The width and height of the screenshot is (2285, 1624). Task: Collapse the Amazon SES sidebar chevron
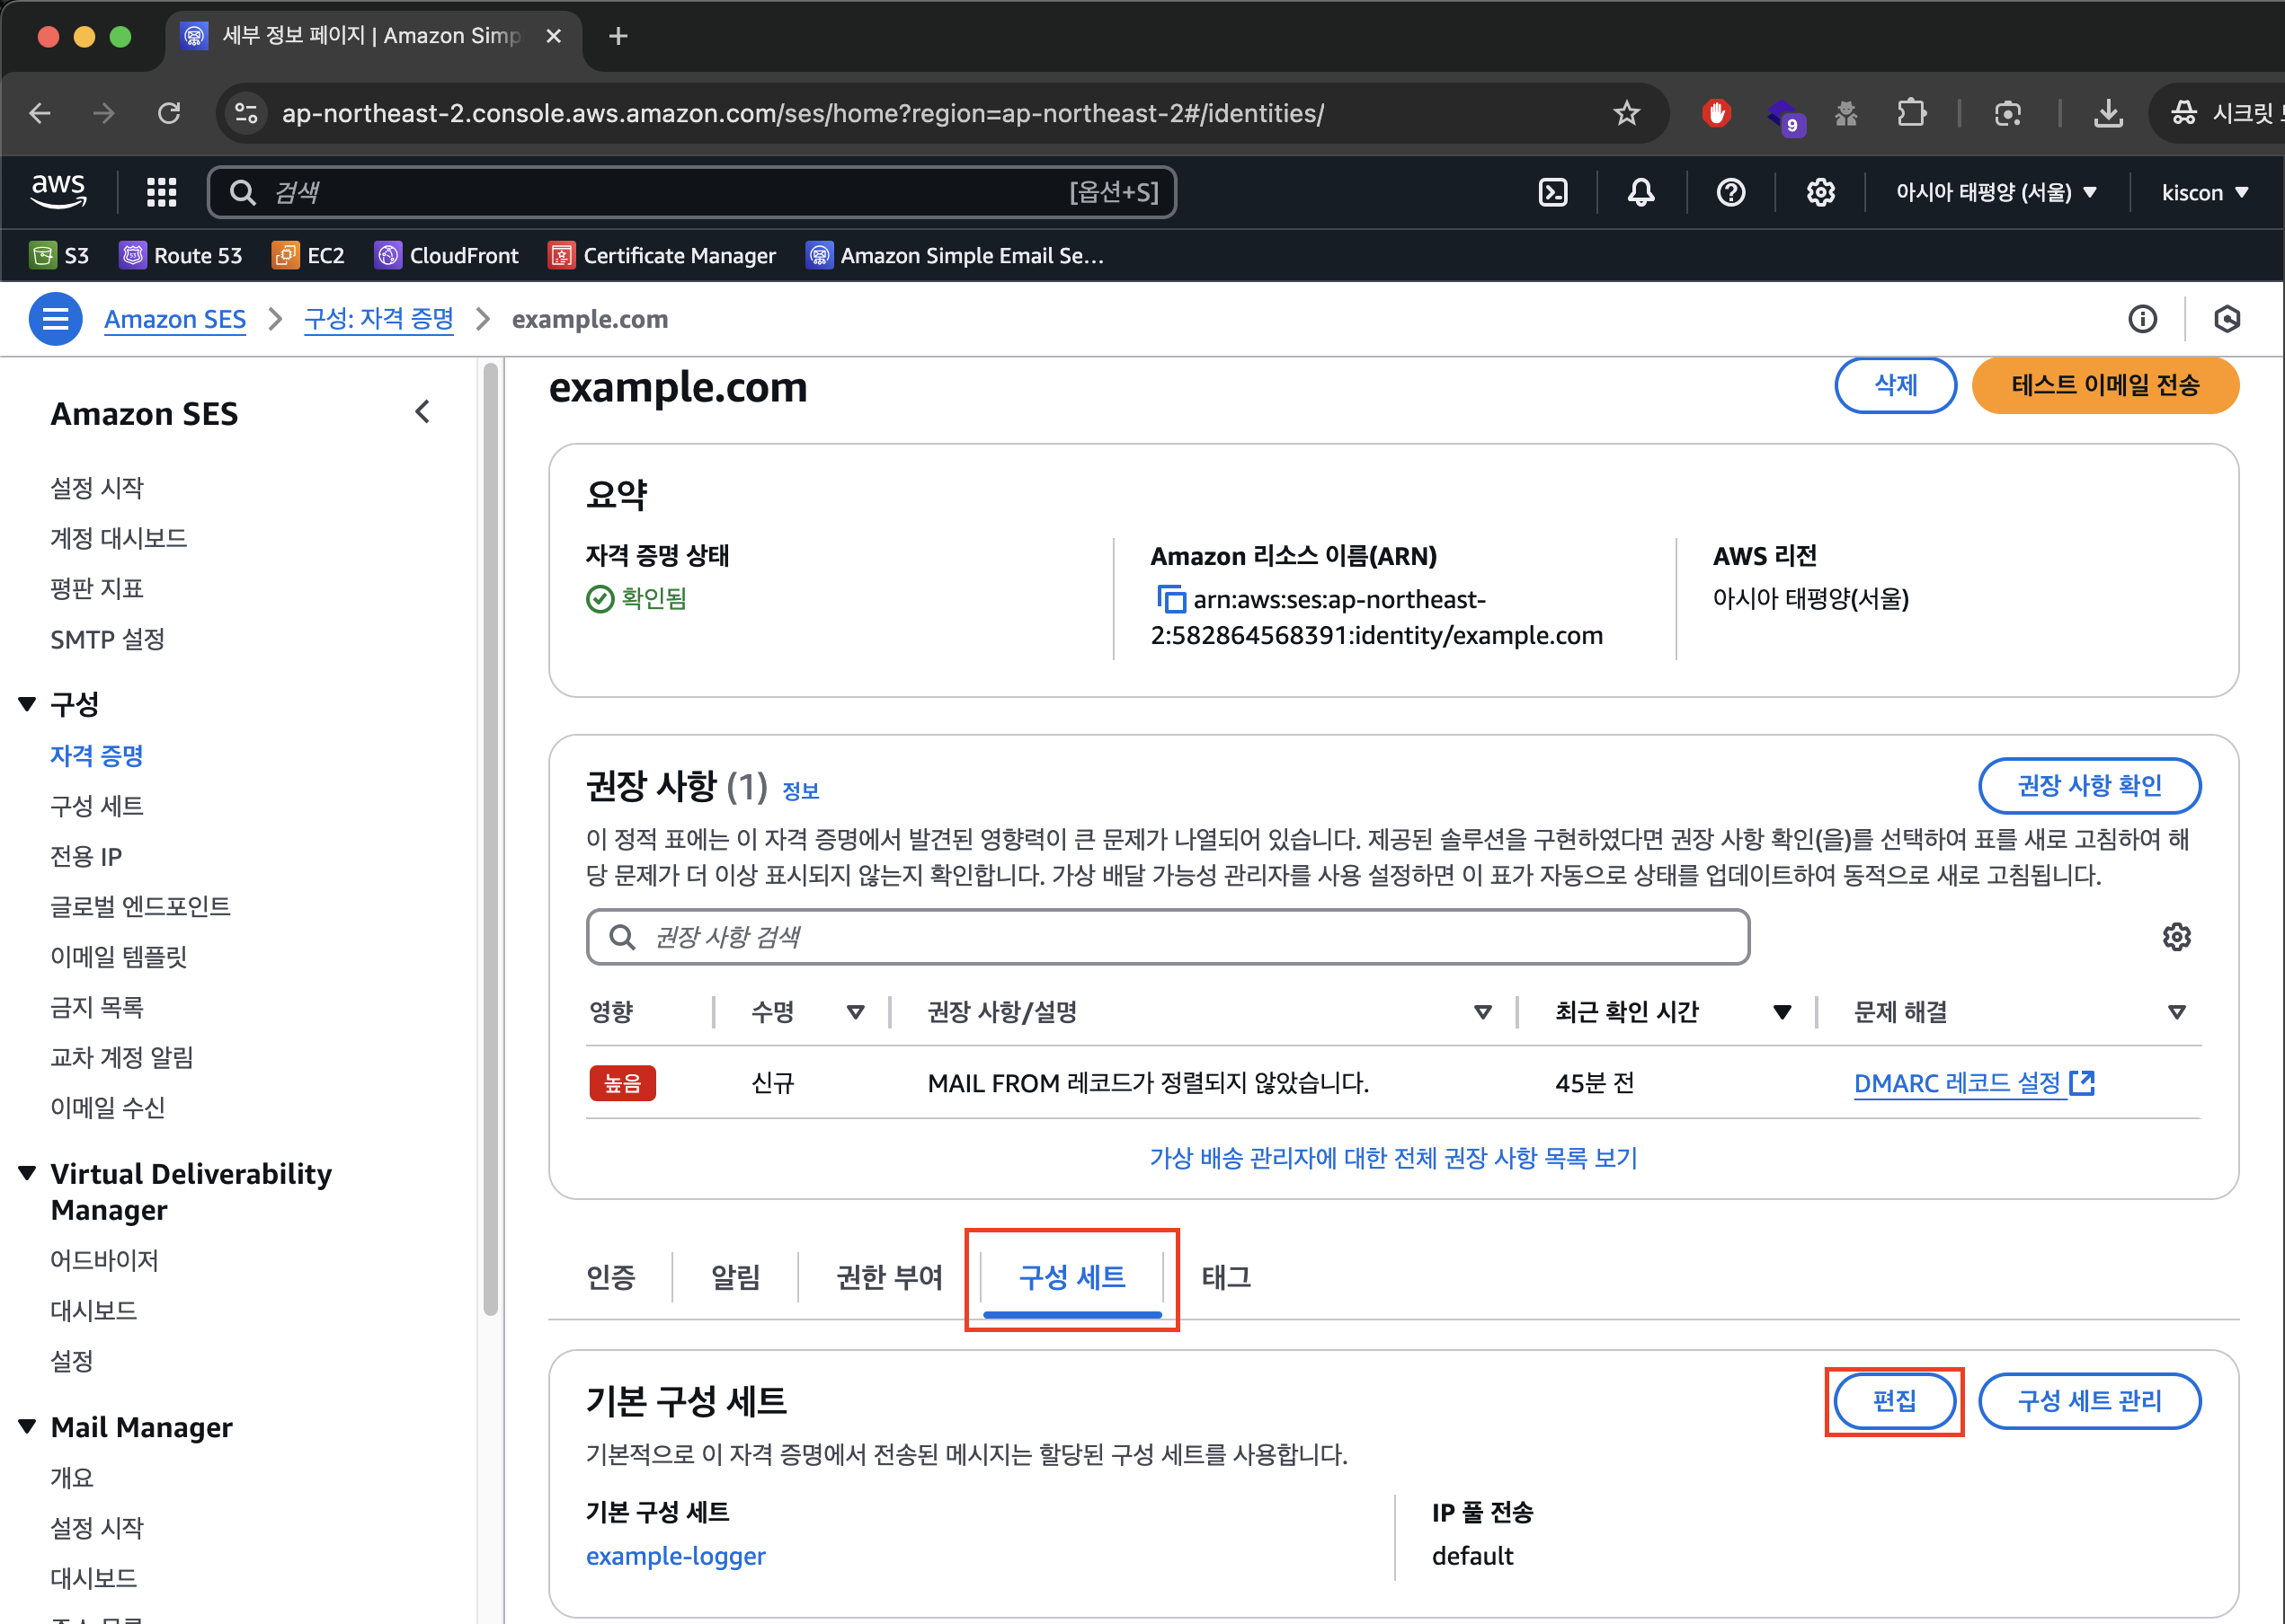[x=423, y=412]
